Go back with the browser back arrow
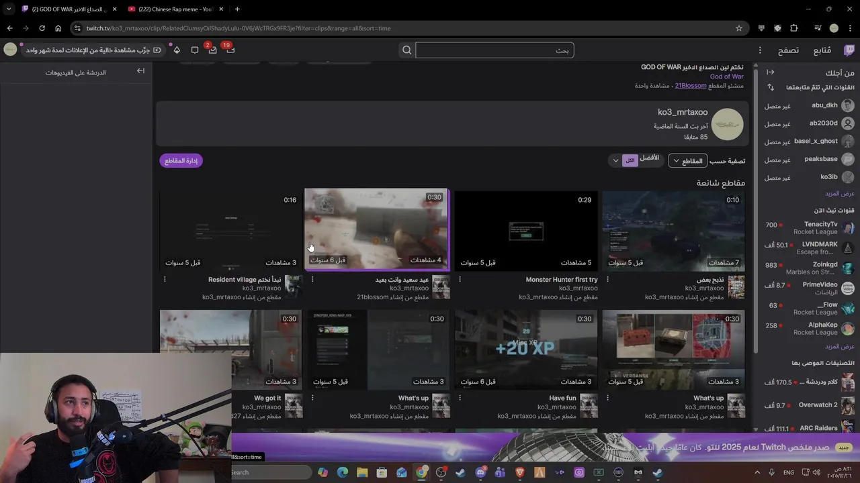Screen dimensions: 860x483 9,28
